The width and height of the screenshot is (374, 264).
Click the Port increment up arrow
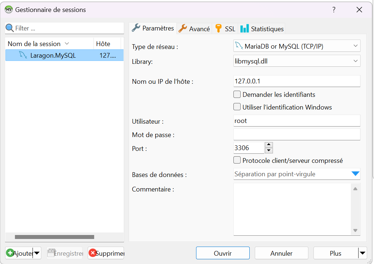(x=269, y=145)
